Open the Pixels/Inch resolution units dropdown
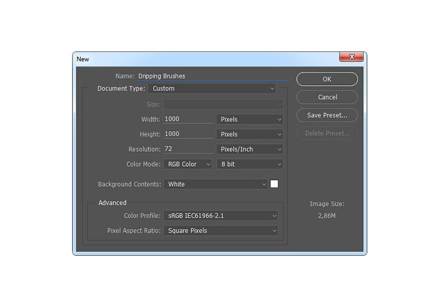Image resolution: width=439 pixels, height=307 pixels. click(249, 149)
